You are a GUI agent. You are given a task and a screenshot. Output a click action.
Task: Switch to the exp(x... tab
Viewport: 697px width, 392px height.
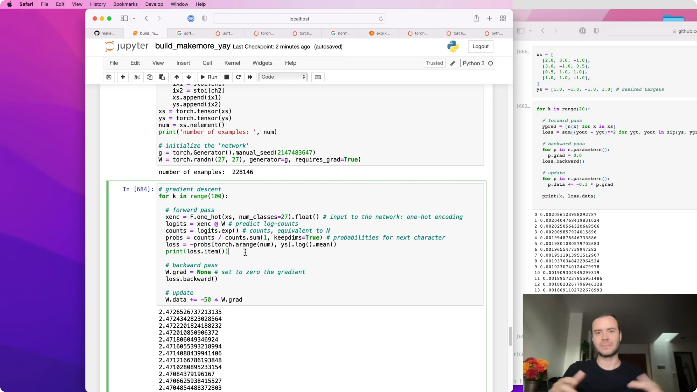(x=379, y=33)
